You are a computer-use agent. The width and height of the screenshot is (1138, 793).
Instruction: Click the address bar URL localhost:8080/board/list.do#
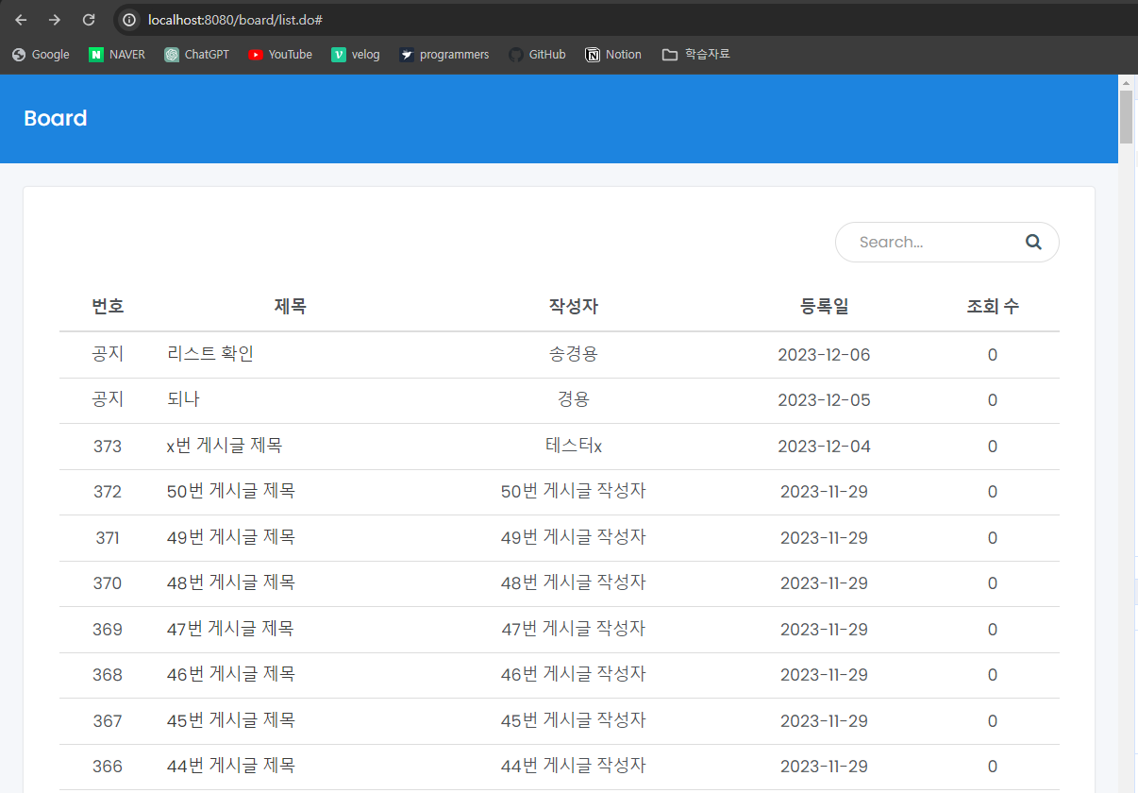coord(236,20)
